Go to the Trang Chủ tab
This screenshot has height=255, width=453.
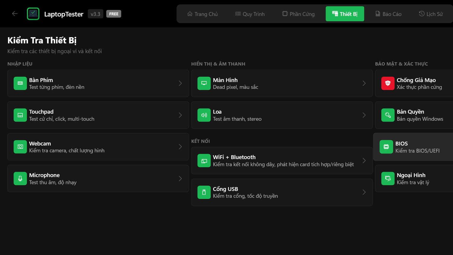202,14
